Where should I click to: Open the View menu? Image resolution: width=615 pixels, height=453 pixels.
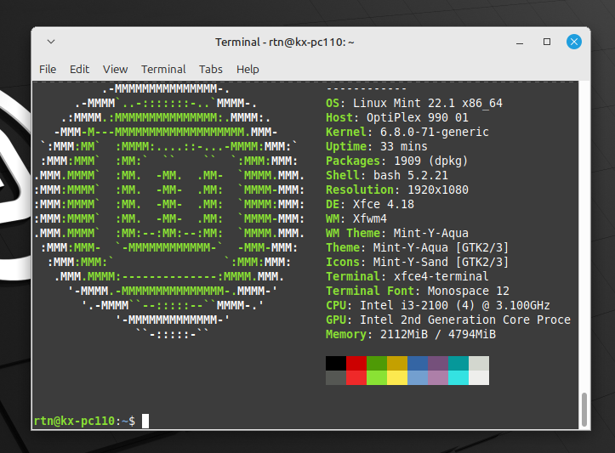115,69
